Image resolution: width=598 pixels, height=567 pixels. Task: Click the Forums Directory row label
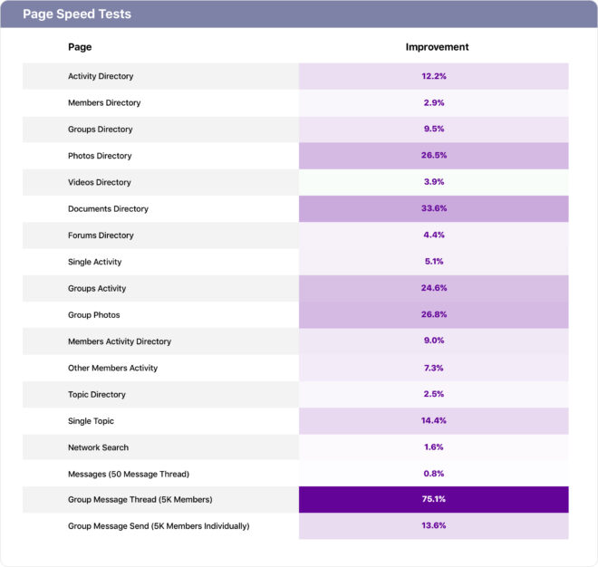pos(101,235)
